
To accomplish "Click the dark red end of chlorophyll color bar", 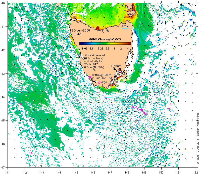I will (129, 43).
